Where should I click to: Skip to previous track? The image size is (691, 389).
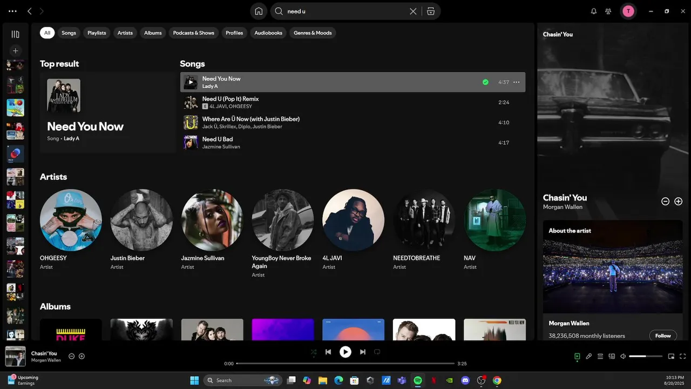tap(328, 352)
